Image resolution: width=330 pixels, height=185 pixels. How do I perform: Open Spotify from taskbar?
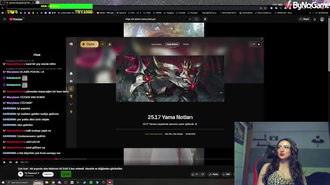91,182
